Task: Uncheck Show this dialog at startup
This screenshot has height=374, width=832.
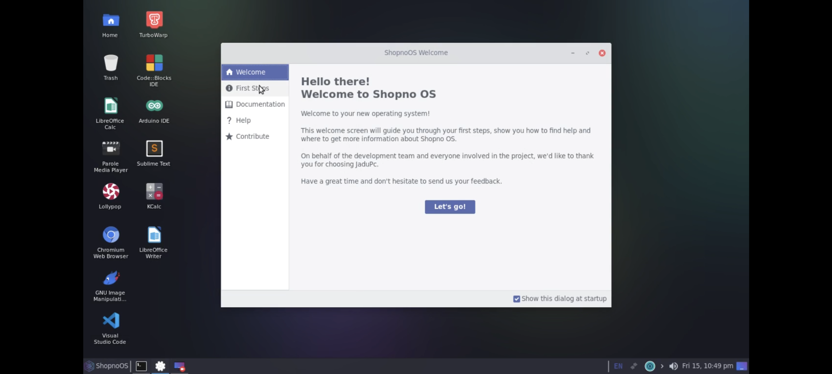Action: pyautogui.click(x=517, y=299)
